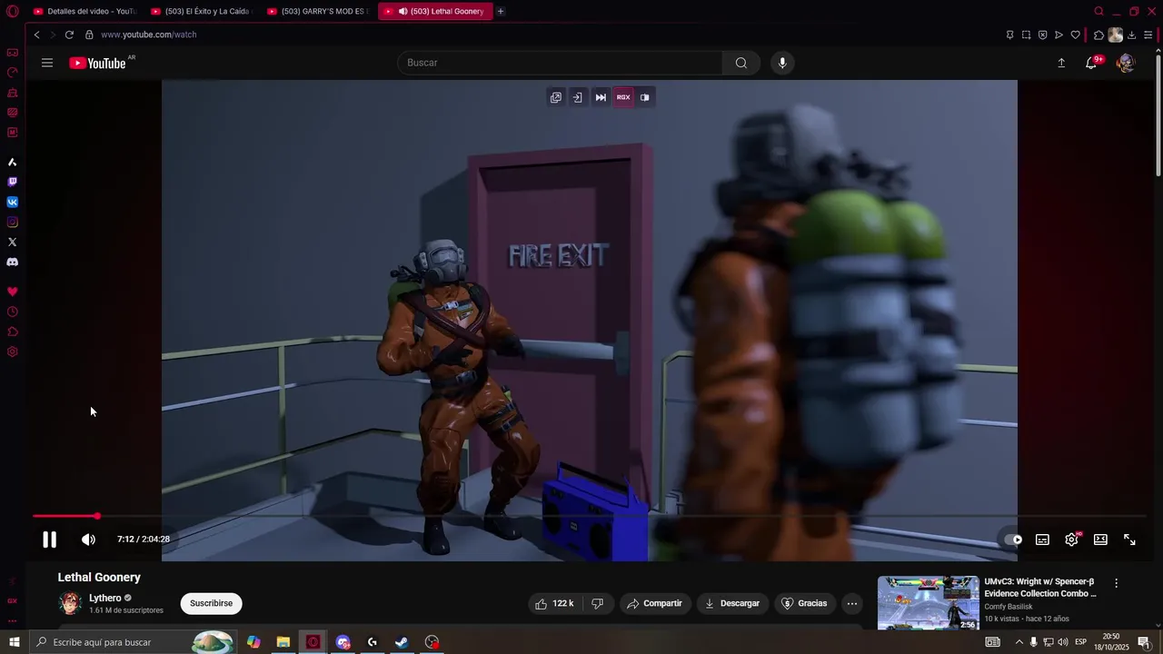Open VK messenger in the sidebar
This screenshot has width=1163, height=654.
point(13,202)
